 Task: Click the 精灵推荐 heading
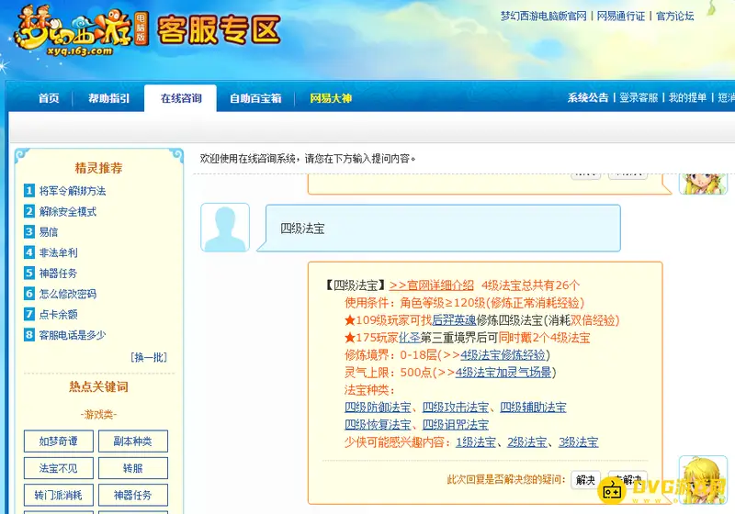(98, 168)
